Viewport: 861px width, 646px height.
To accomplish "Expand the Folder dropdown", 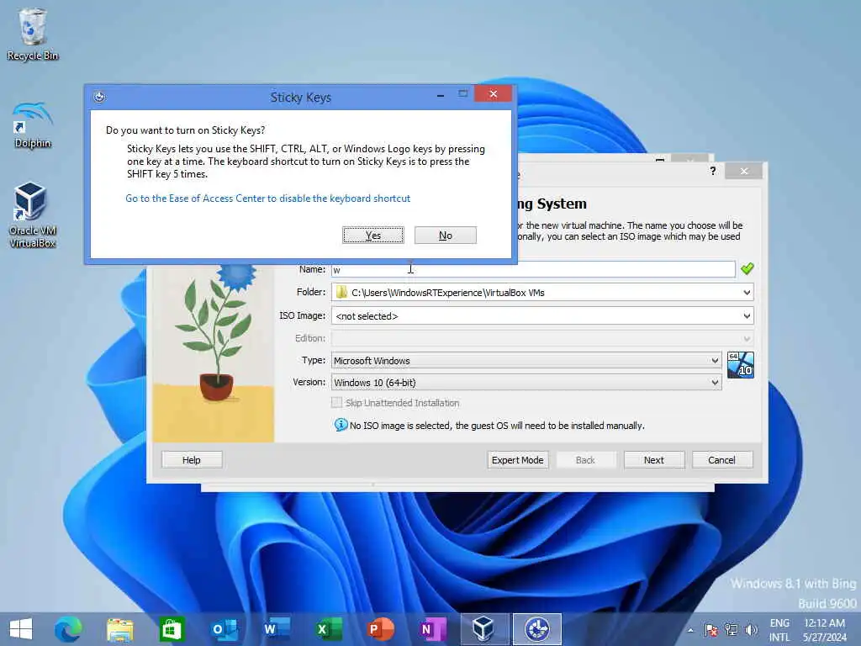I will pos(747,292).
